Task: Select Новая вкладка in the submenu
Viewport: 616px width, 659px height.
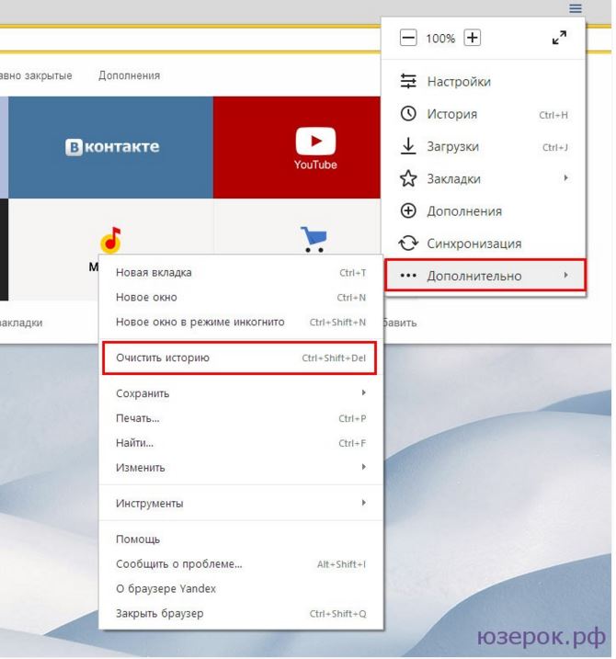Action: [154, 273]
